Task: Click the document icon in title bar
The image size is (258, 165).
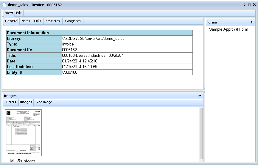Action: (x=4, y=5)
